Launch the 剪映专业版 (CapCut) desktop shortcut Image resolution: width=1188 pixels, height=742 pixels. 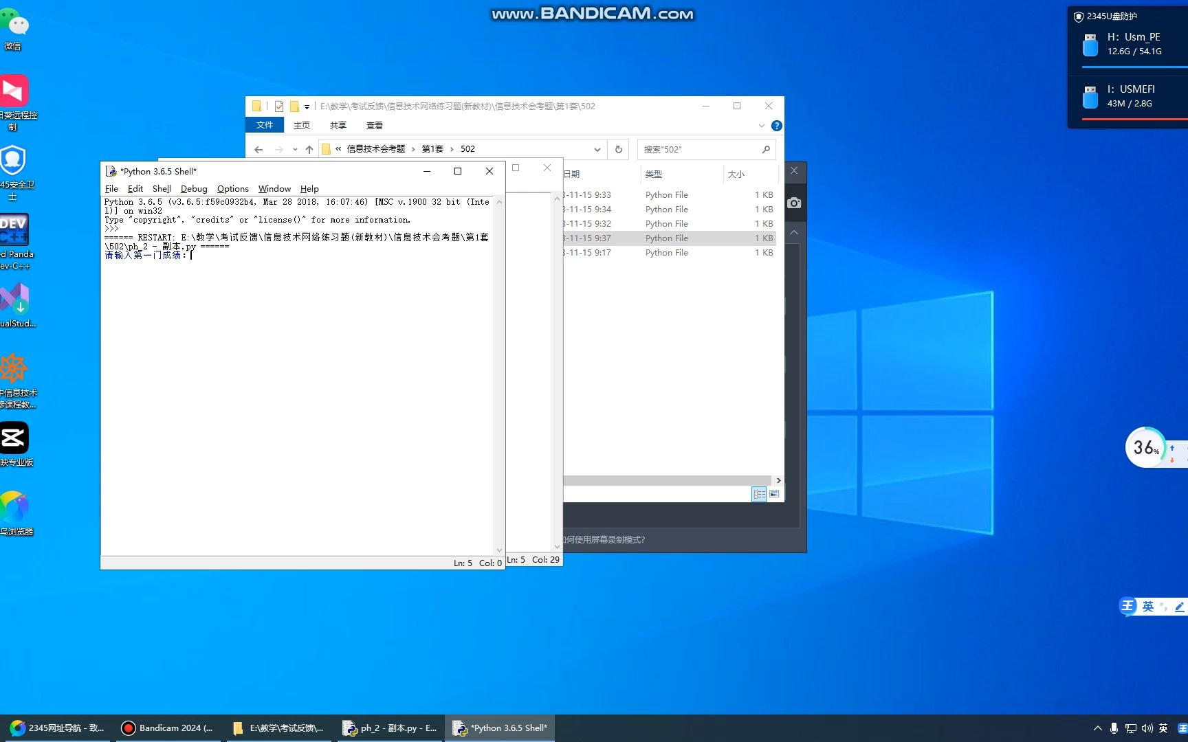coord(16,445)
